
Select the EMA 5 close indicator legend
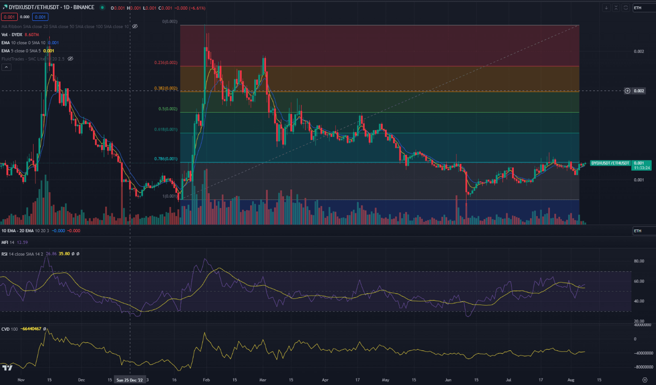tap(21, 51)
